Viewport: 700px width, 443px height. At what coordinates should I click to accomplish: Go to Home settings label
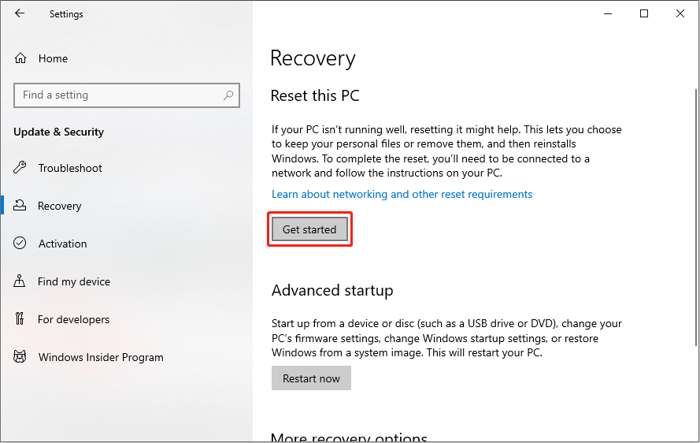[53, 58]
